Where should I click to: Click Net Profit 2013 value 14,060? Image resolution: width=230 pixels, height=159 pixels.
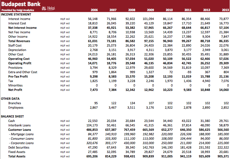click(224, 90)
